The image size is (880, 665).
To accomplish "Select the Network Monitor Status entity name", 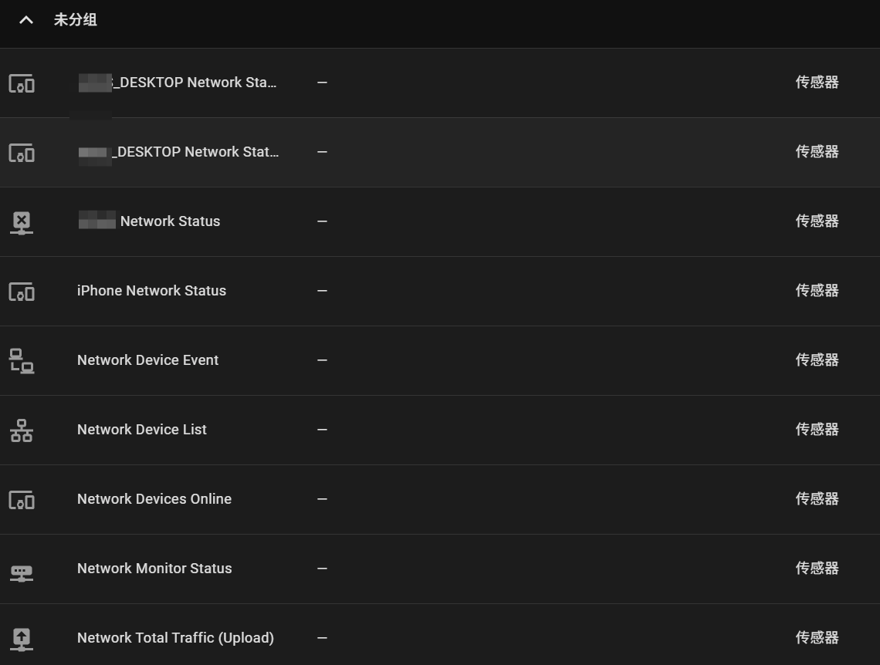I will (x=154, y=569).
